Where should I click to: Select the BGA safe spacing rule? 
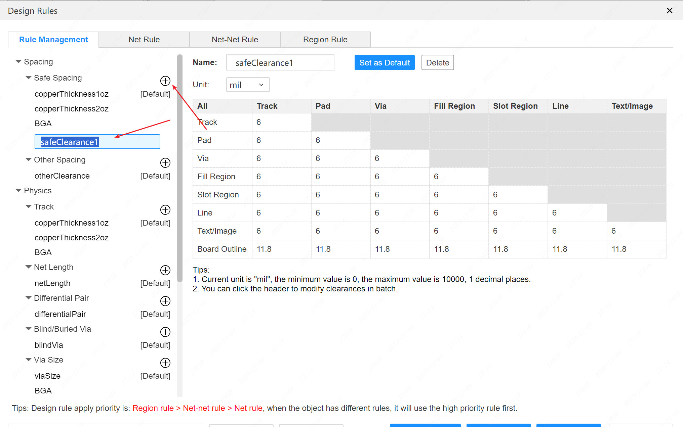click(43, 124)
